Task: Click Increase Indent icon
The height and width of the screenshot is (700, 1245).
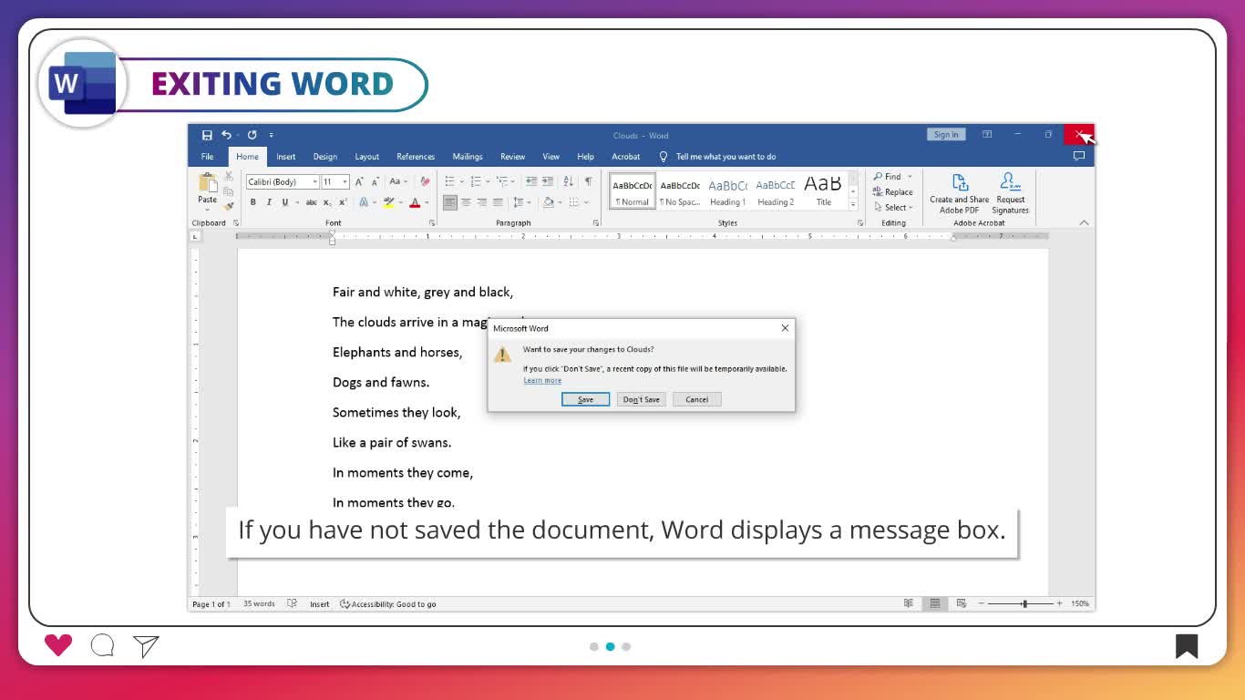Action: pos(548,181)
